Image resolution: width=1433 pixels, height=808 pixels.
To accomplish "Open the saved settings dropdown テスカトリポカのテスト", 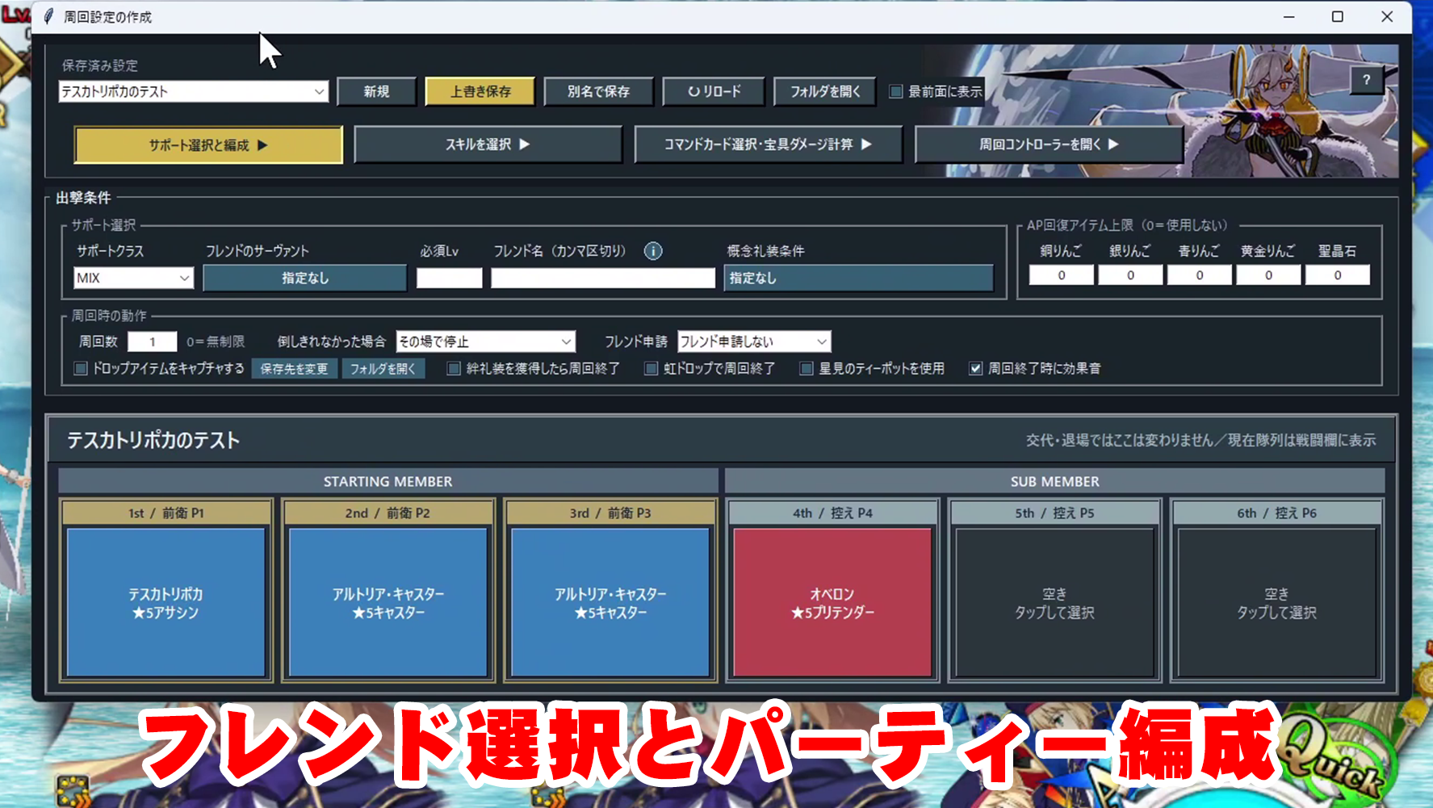I will pos(193,91).
